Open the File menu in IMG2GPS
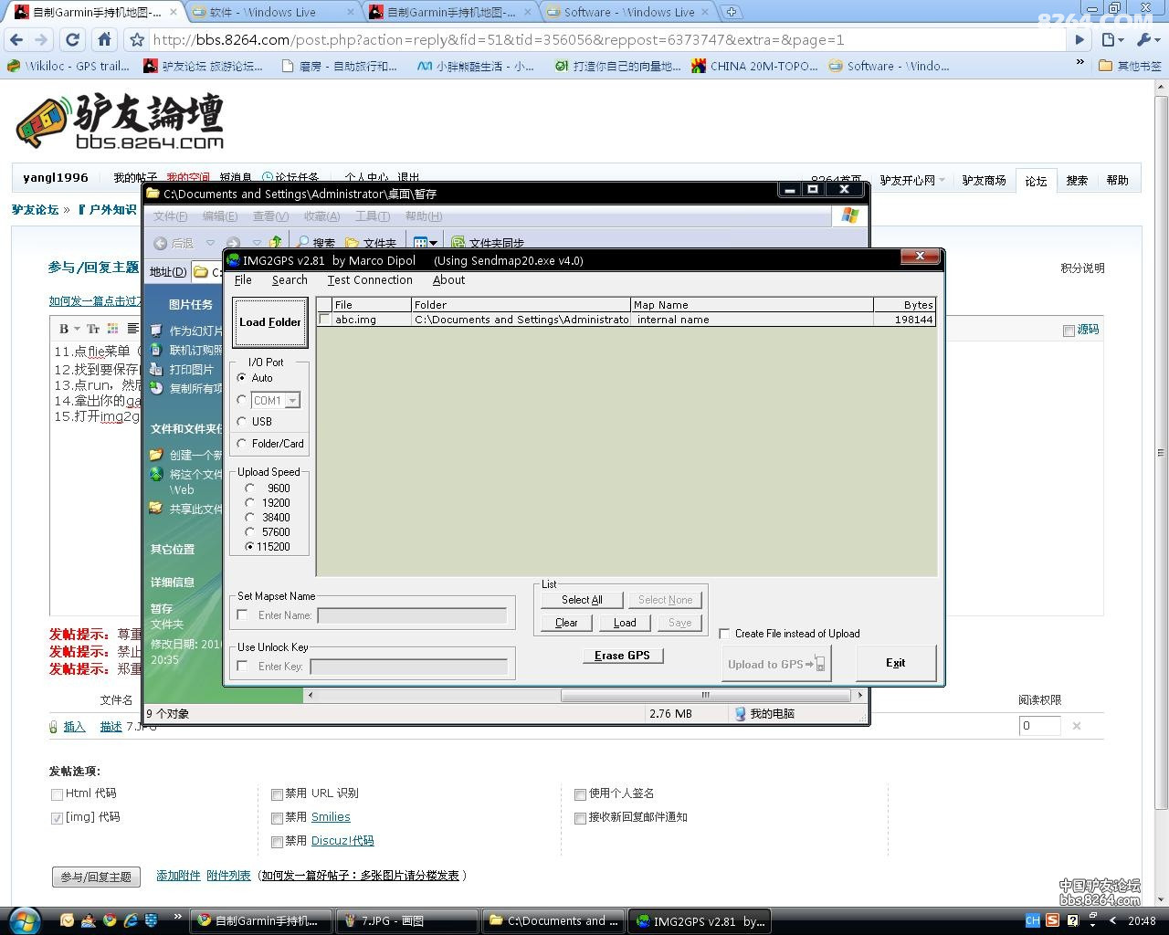 (x=243, y=280)
